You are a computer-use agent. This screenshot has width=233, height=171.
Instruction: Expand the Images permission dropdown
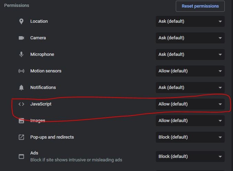point(190,121)
